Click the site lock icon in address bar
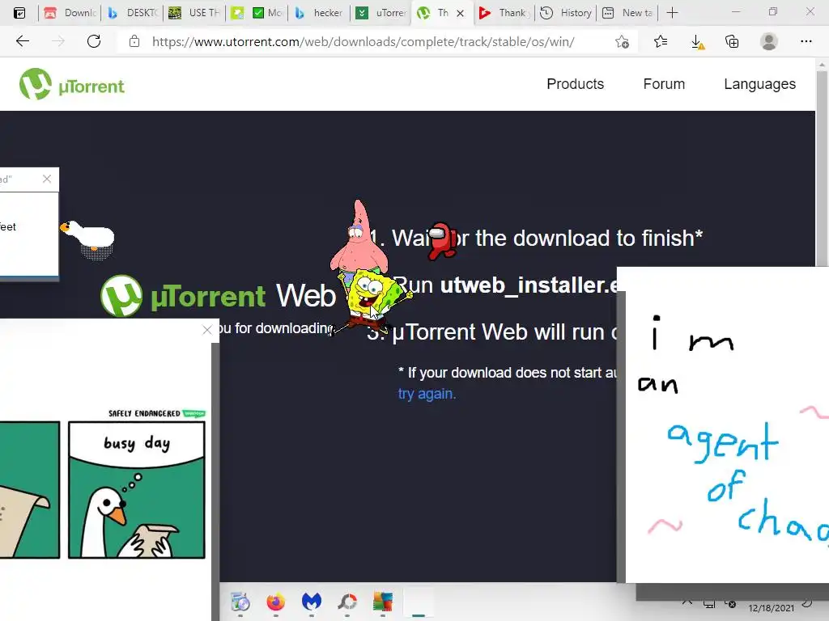Image resolution: width=829 pixels, height=621 pixels. point(134,41)
